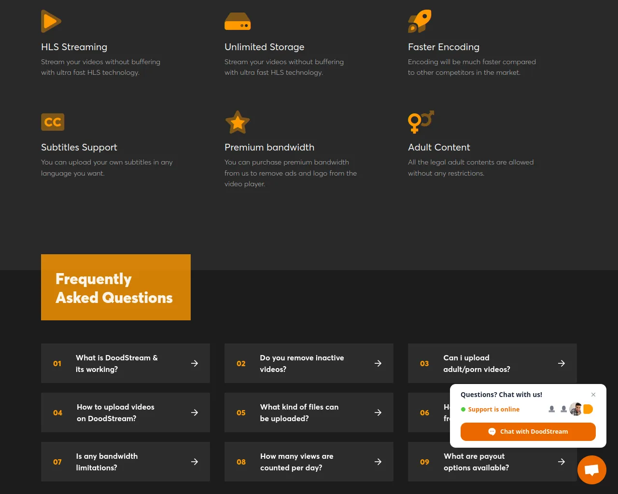Viewport: 618px width, 494px height.
Task: Click the Faster Encoding heading
Action: click(444, 47)
